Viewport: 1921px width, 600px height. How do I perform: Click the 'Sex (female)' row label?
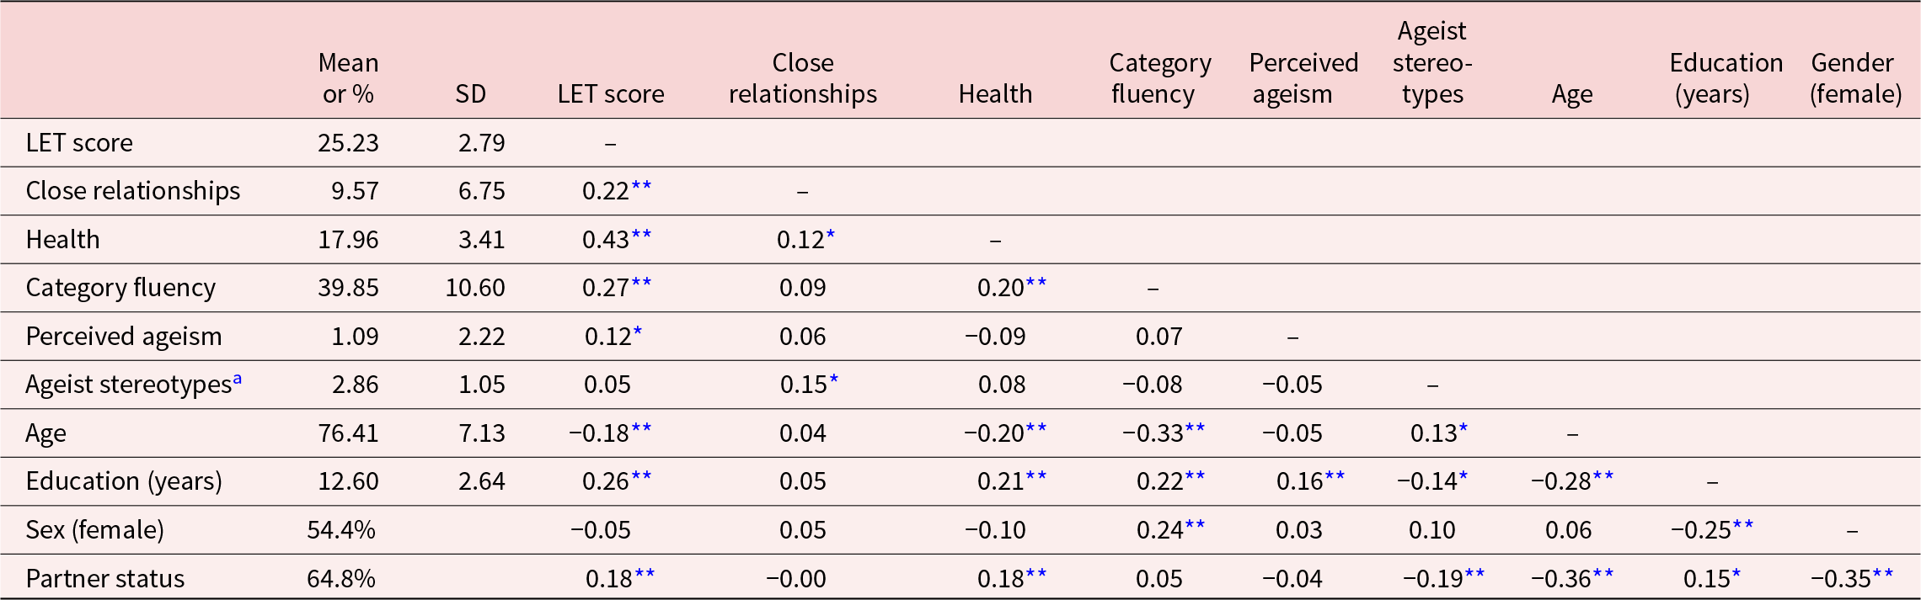tap(95, 529)
